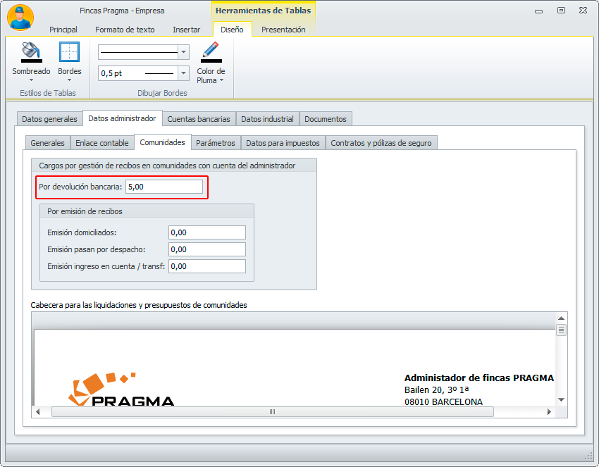Open the Generales sub-tab
The width and height of the screenshot is (599, 467).
tap(48, 143)
